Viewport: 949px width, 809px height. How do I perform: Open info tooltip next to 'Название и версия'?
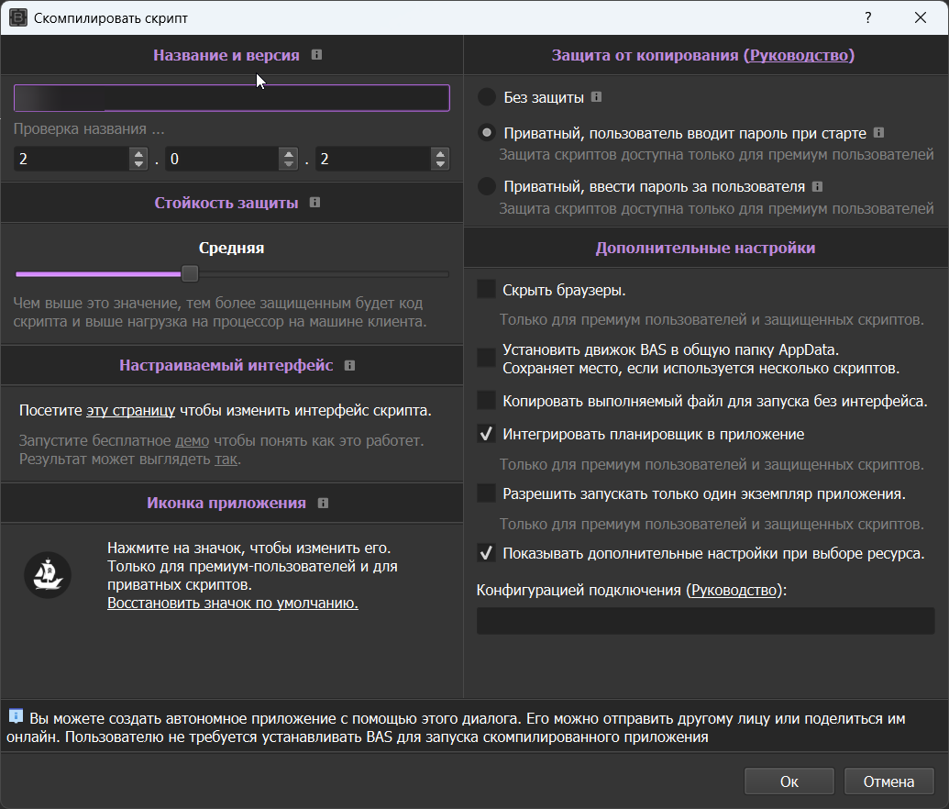tap(315, 55)
